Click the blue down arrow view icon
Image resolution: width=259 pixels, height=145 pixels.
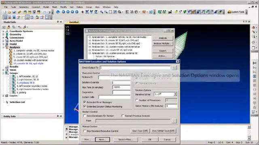(76, 12)
